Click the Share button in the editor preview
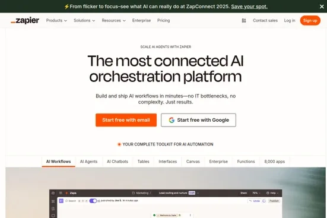Viewport: 327px width, 218px height. 243,193
